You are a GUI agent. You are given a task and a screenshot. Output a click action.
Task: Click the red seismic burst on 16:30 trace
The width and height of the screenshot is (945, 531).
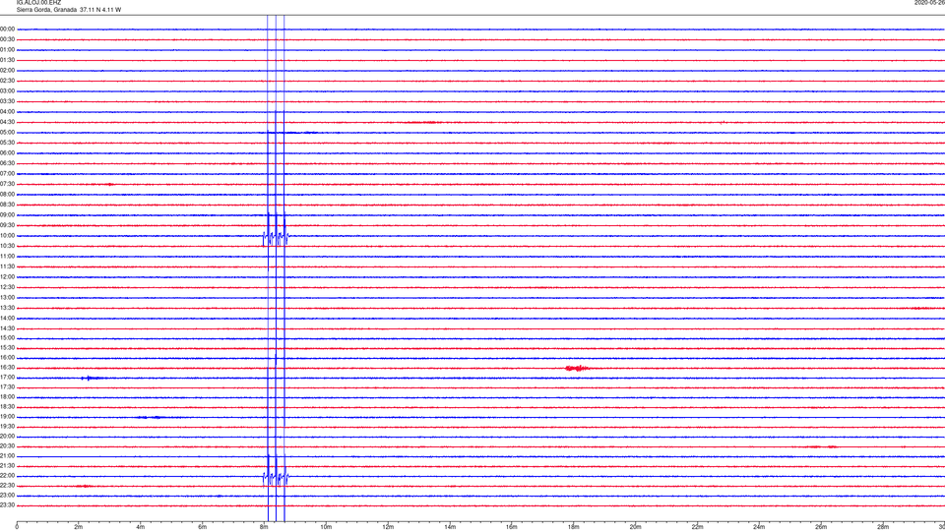pos(577,368)
